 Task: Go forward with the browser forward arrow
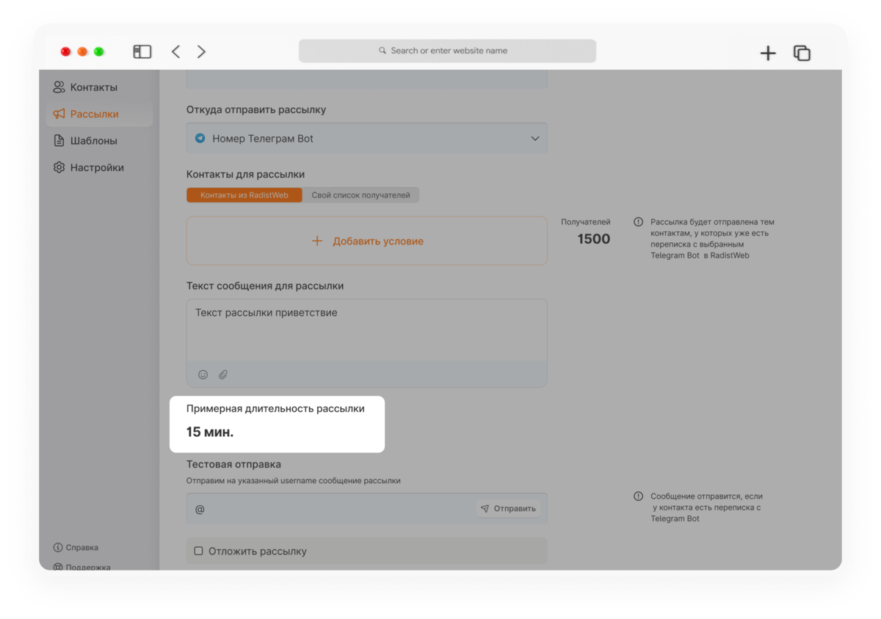click(201, 51)
